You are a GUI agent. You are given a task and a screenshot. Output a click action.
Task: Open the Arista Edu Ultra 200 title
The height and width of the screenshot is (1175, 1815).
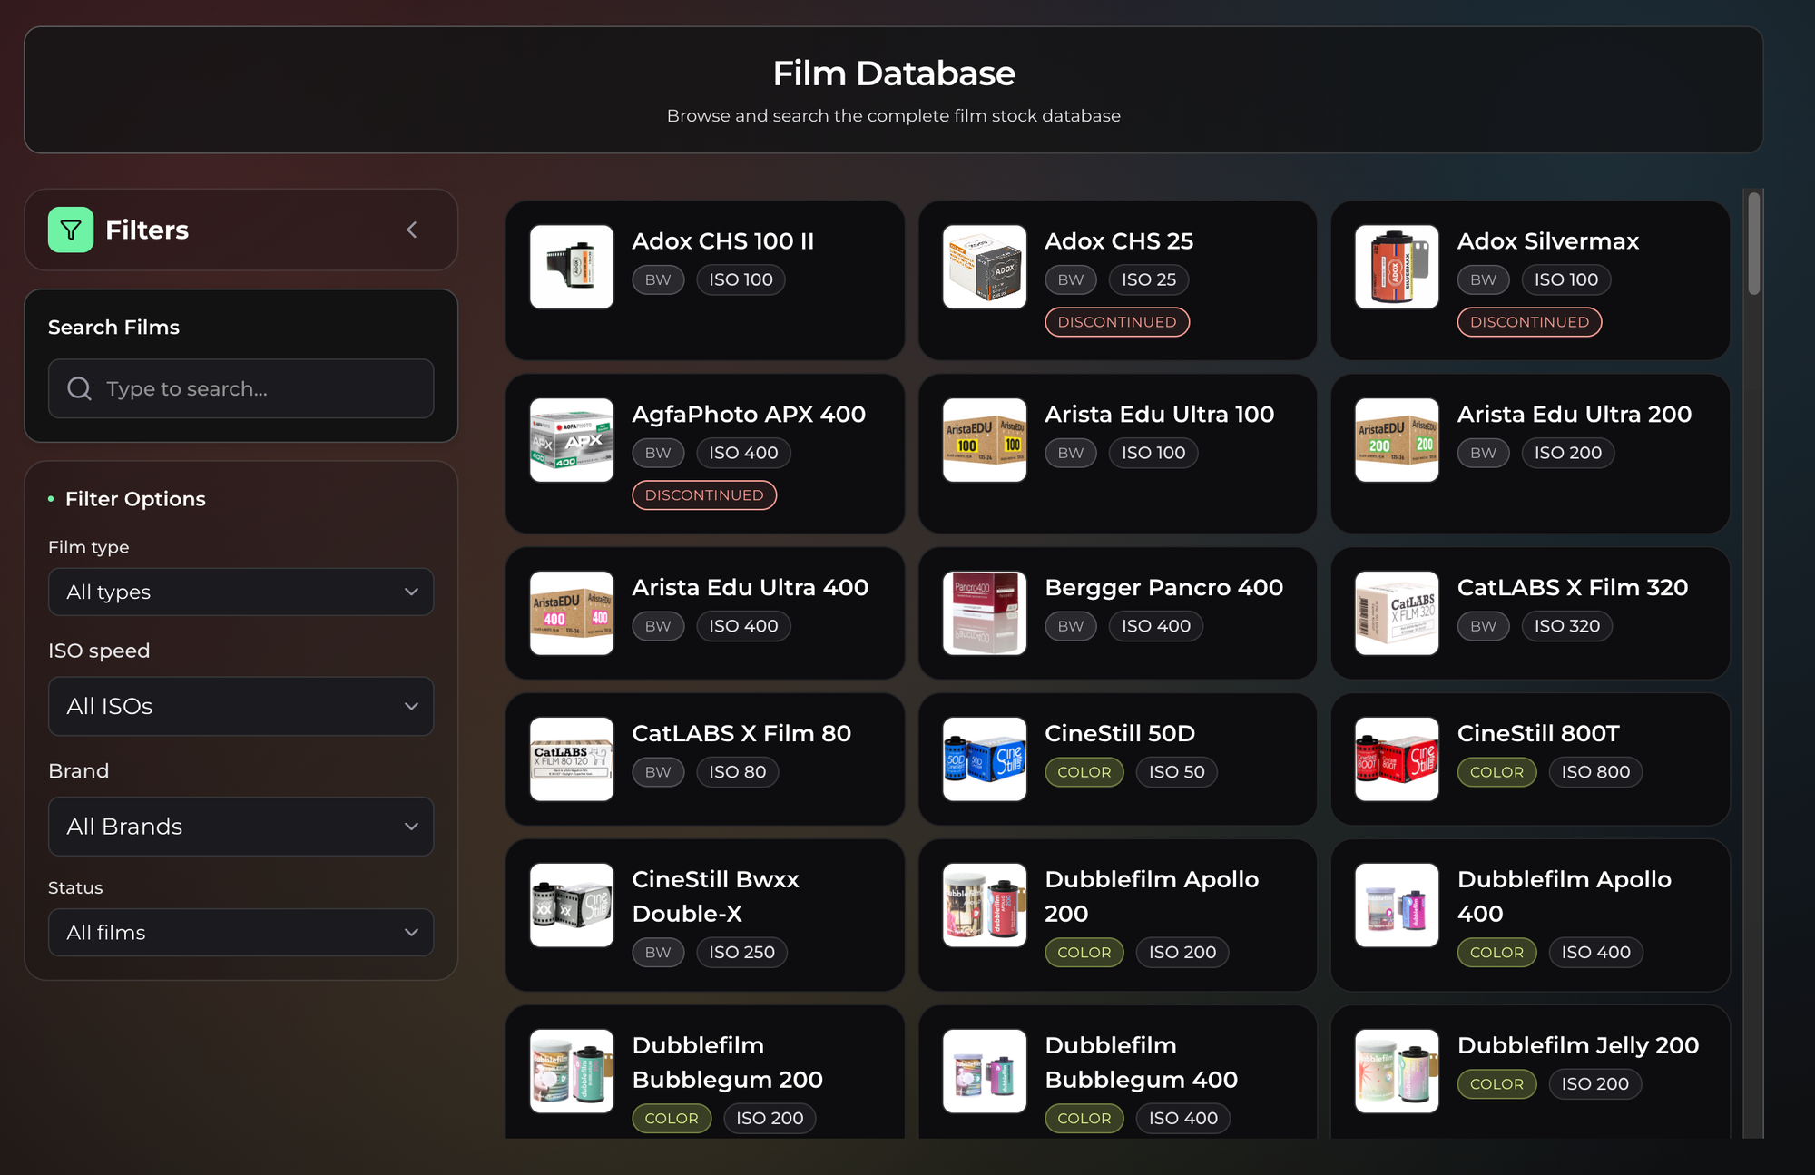coord(1574,415)
